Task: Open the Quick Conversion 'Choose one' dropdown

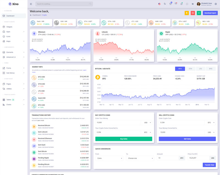Action: coord(139,158)
